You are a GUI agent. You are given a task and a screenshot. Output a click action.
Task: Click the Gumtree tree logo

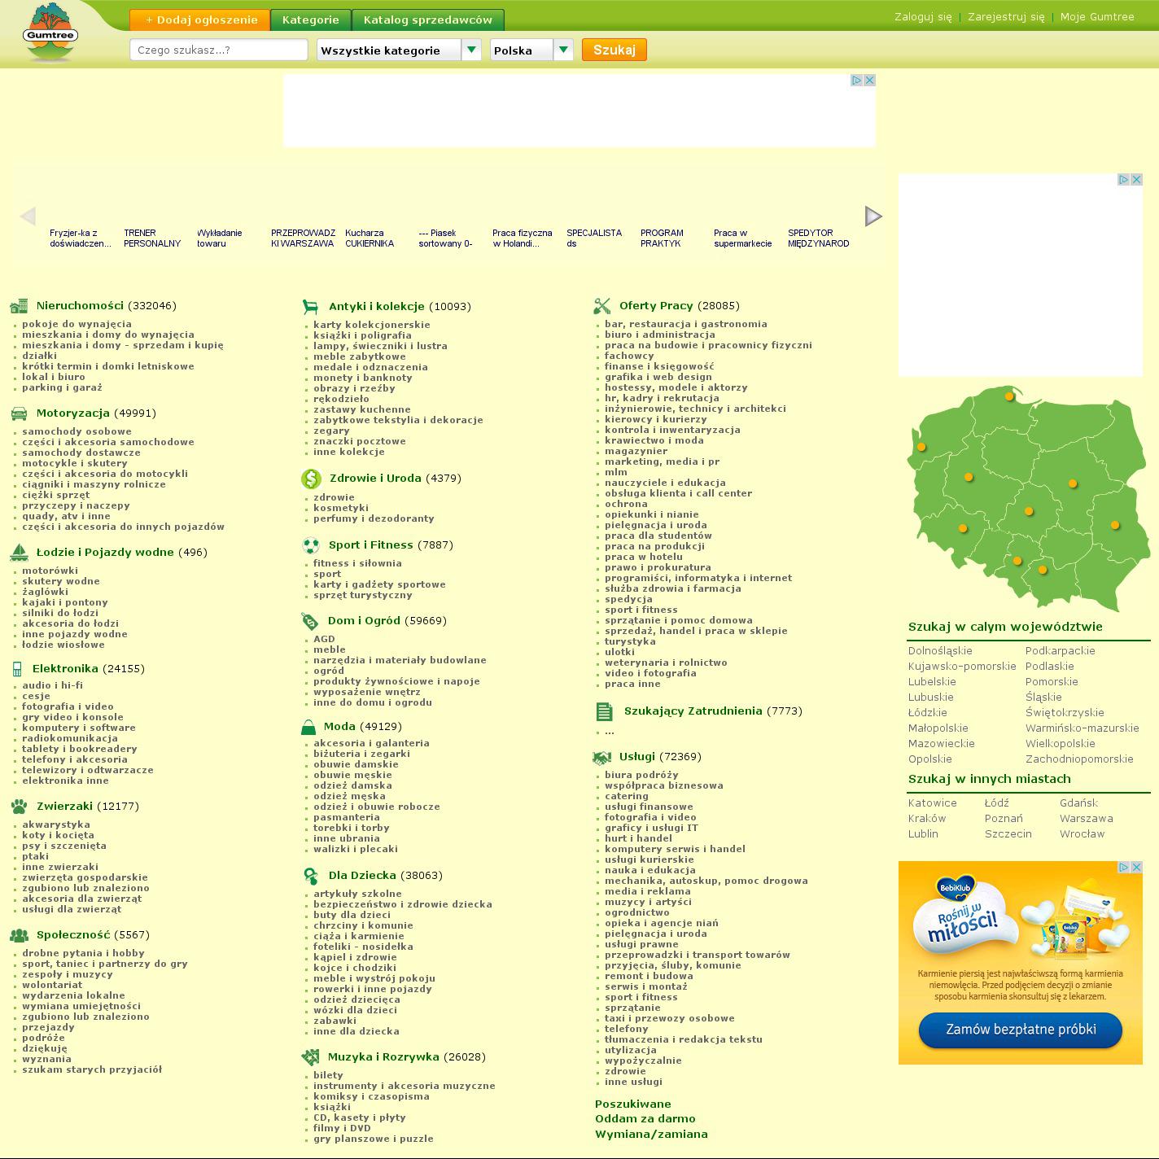click(x=50, y=33)
